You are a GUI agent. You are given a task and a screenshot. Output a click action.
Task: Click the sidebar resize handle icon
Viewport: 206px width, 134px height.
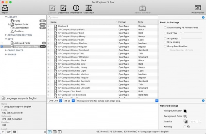(45, 132)
